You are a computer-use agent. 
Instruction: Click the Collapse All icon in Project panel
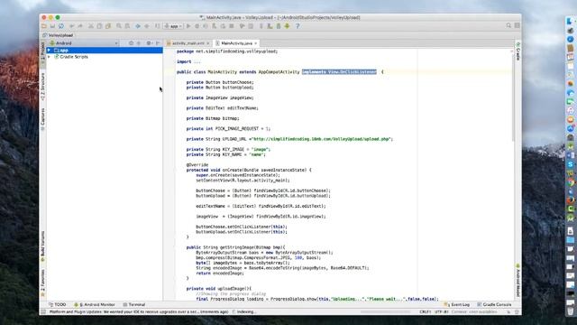coord(139,43)
